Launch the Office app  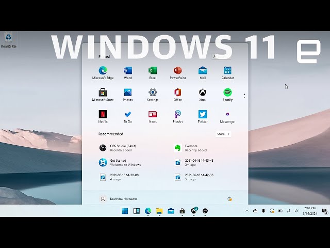click(x=177, y=95)
